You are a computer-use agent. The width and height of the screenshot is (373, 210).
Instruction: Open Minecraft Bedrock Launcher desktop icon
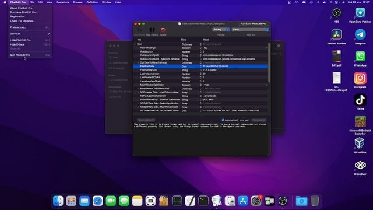click(360, 122)
